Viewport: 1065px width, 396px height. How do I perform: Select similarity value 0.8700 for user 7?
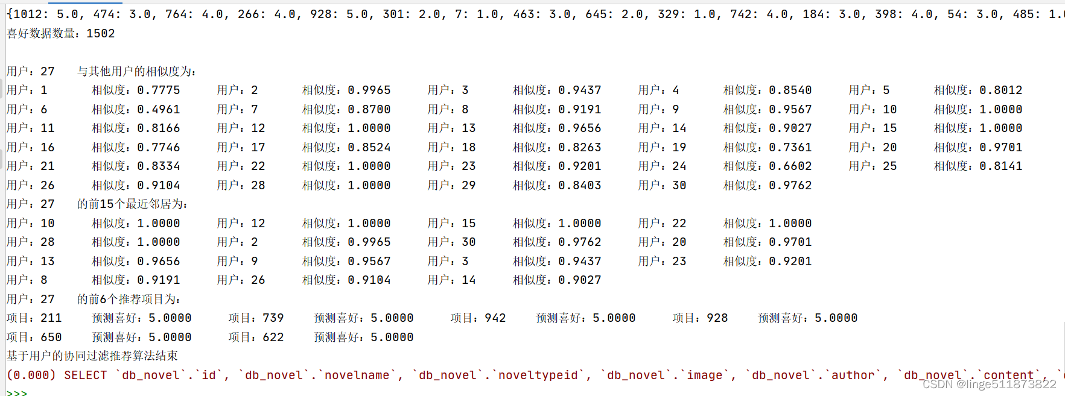pos(369,110)
